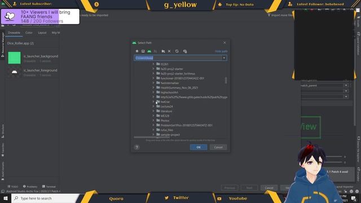The image size is (361, 203).
Task: Click the vertical scrollbar in folder tree
Action: coord(226,80)
